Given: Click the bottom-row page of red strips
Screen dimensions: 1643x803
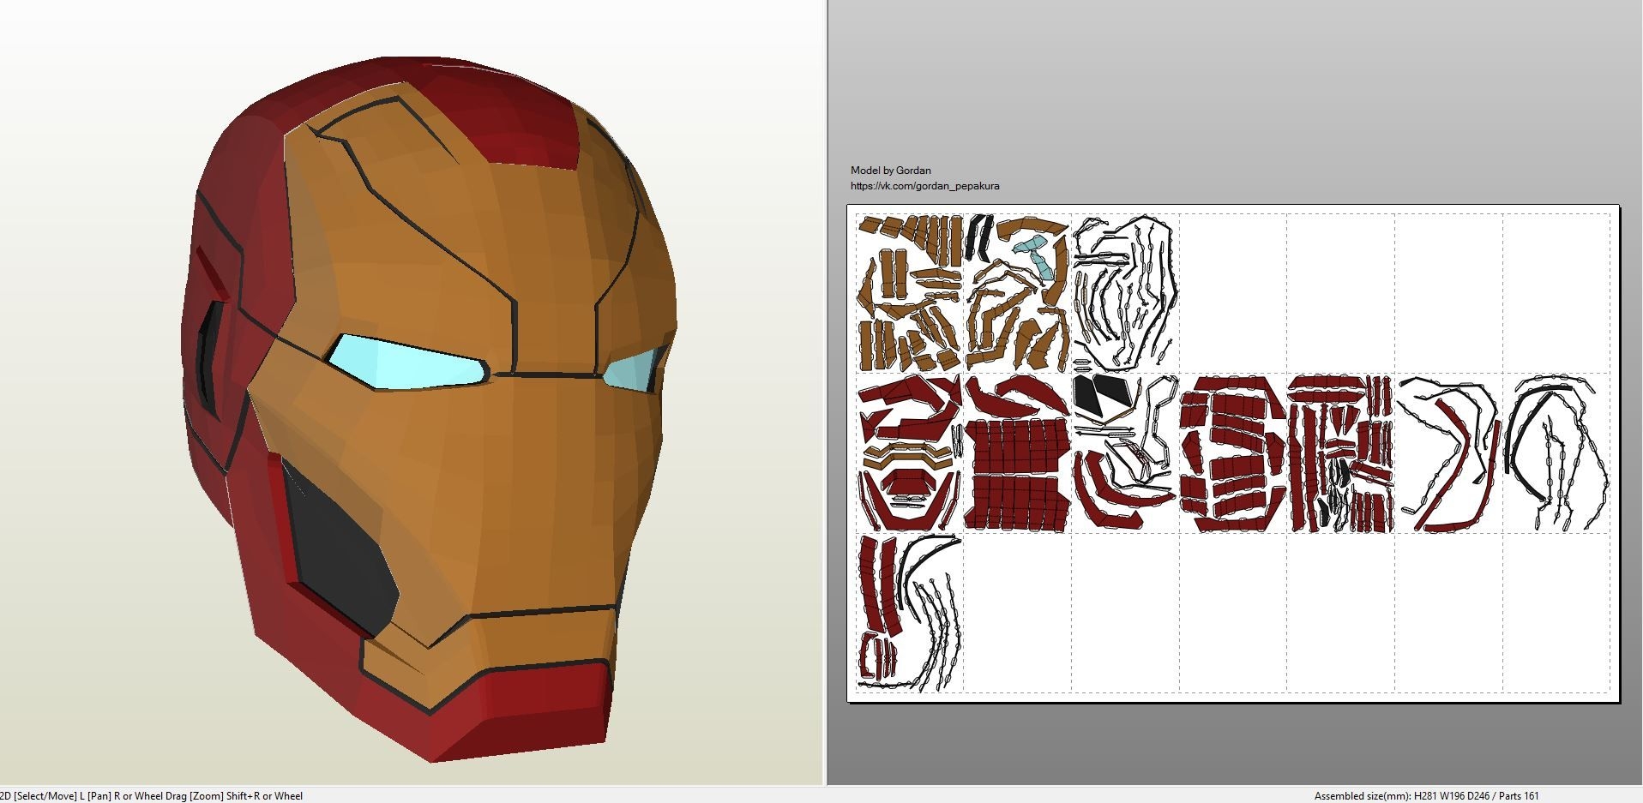Looking at the screenshot, I should [910, 612].
